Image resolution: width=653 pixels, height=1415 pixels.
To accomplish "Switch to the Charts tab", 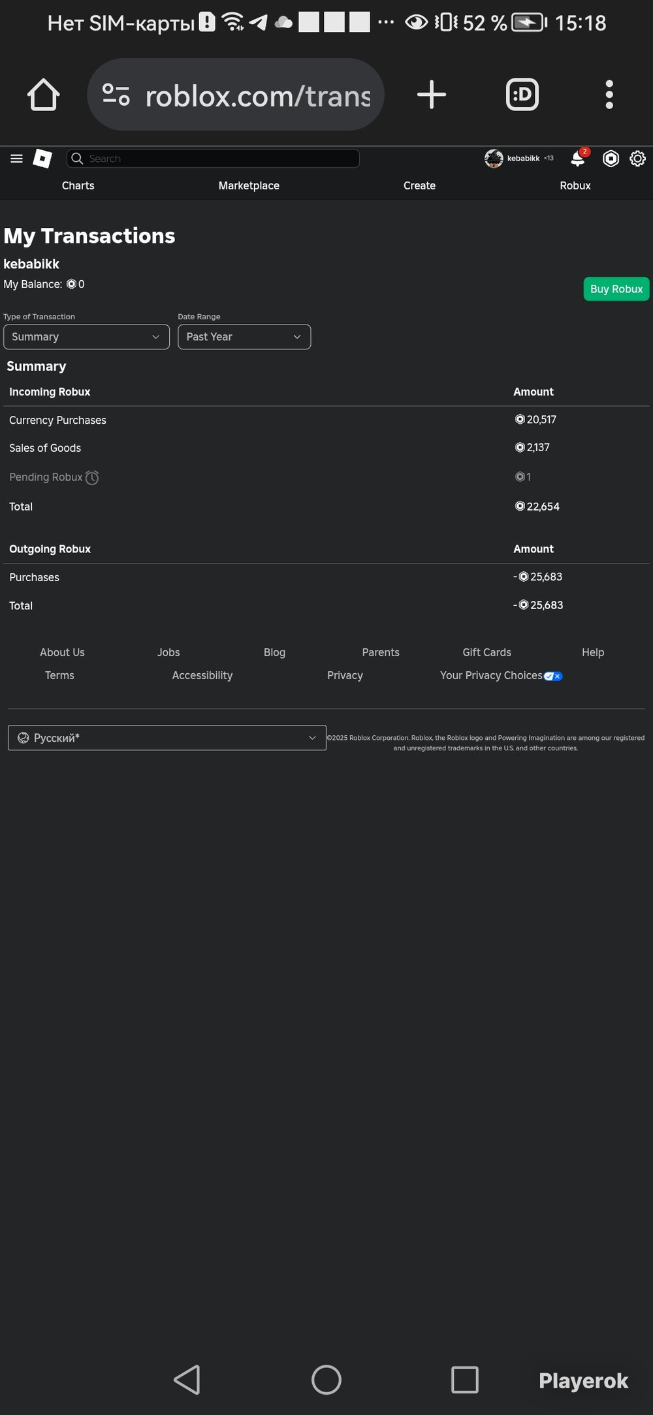I will pyautogui.click(x=78, y=186).
